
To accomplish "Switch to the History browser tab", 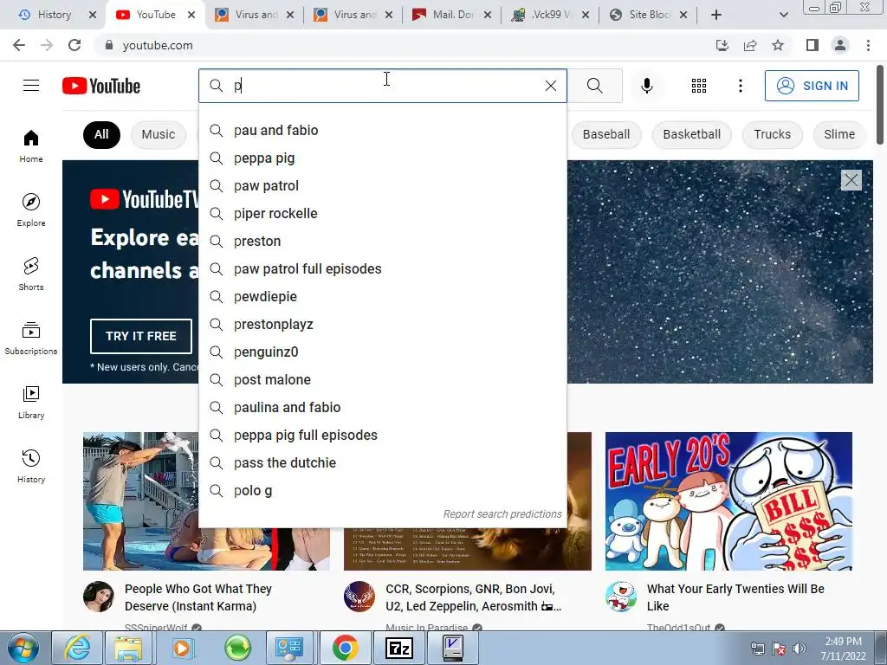I will tap(54, 15).
